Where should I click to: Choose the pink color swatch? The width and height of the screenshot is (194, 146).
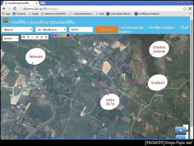(56, 35)
